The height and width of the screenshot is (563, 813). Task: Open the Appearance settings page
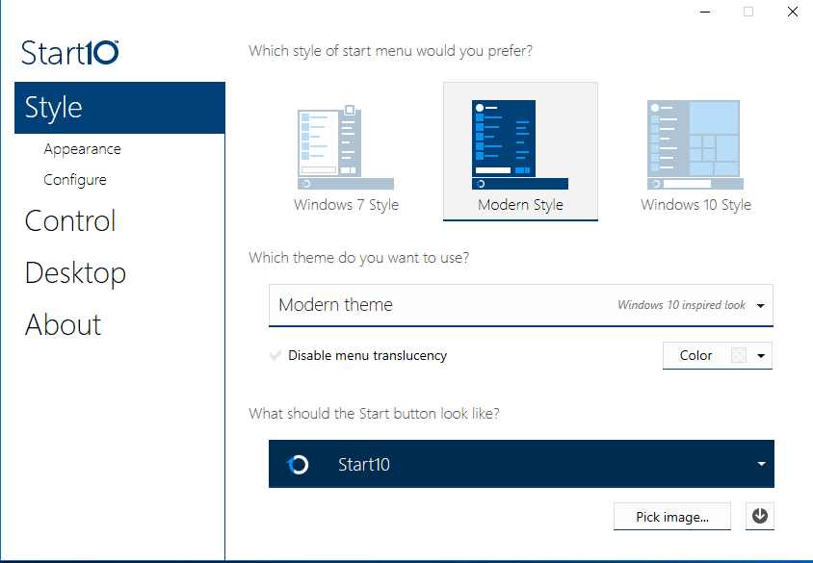(82, 148)
